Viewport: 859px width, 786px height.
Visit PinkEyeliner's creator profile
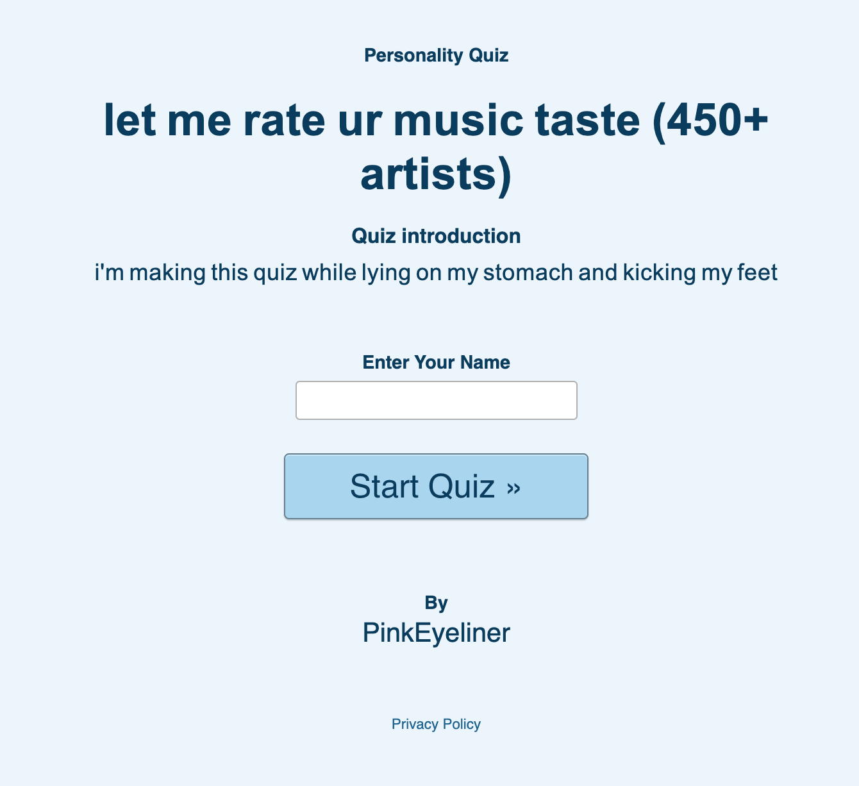[x=437, y=632]
